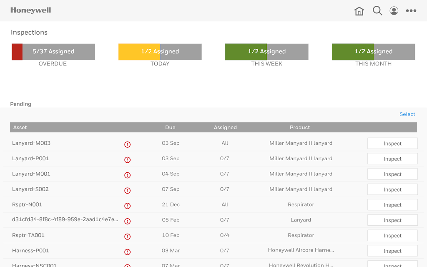
Task: Inspect asset Lanyard-P001
Action: [392, 159]
